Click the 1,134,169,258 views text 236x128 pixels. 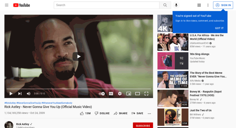click(x=16, y=113)
